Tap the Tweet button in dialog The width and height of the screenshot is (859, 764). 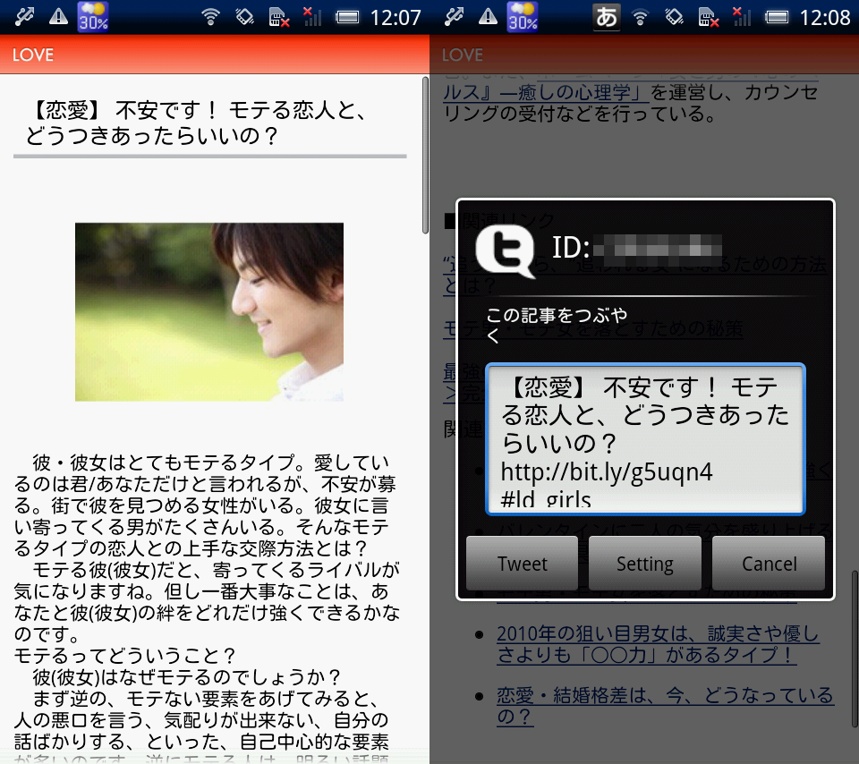click(x=522, y=563)
